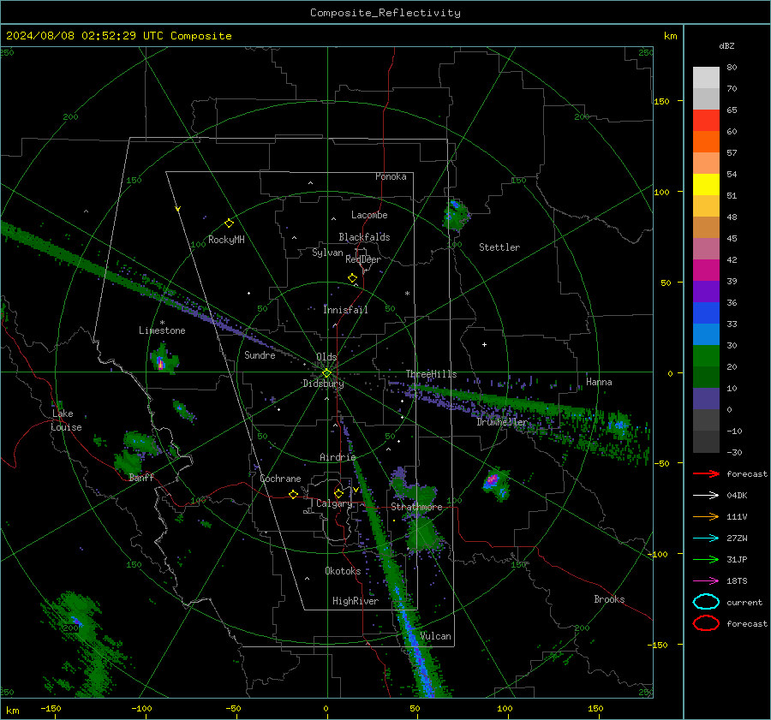Click the Lacombe city label

(x=369, y=215)
